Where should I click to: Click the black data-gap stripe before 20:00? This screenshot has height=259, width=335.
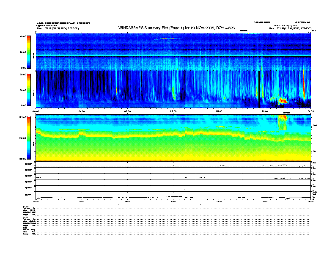(x=259, y=89)
